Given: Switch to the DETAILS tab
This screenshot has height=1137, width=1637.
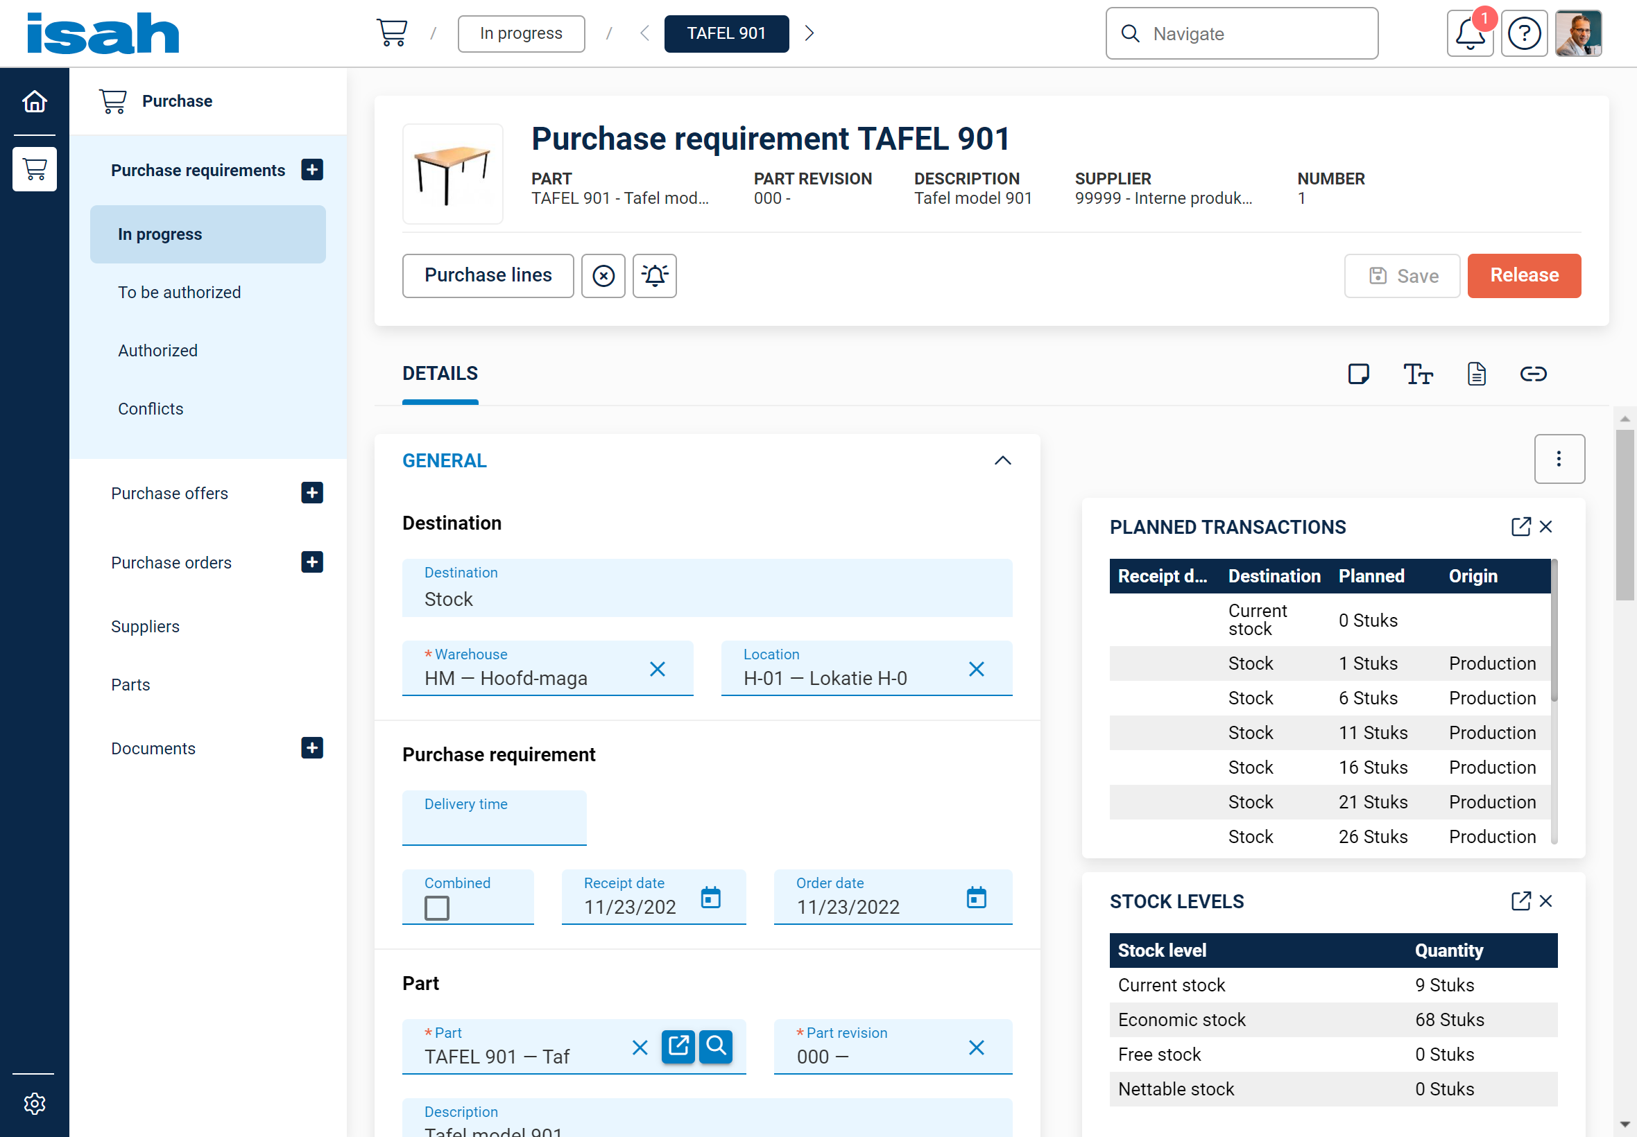Looking at the screenshot, I should coord(440,373).
